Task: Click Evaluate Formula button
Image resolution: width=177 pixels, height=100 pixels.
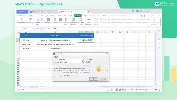Action: coord(142,19)
